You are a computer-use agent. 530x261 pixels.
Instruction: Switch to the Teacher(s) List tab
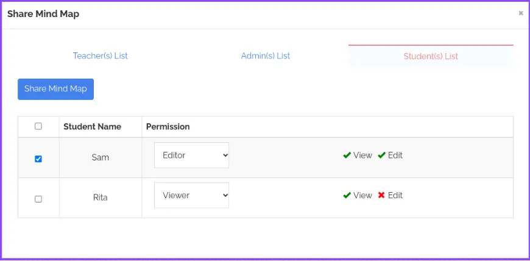click(x=101, y=56)
